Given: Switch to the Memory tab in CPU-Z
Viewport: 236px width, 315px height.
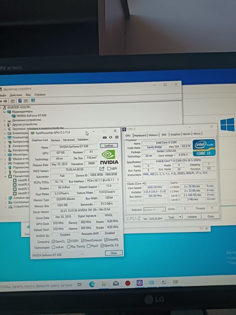Looking at the screenshot, I should pos(153,135).
